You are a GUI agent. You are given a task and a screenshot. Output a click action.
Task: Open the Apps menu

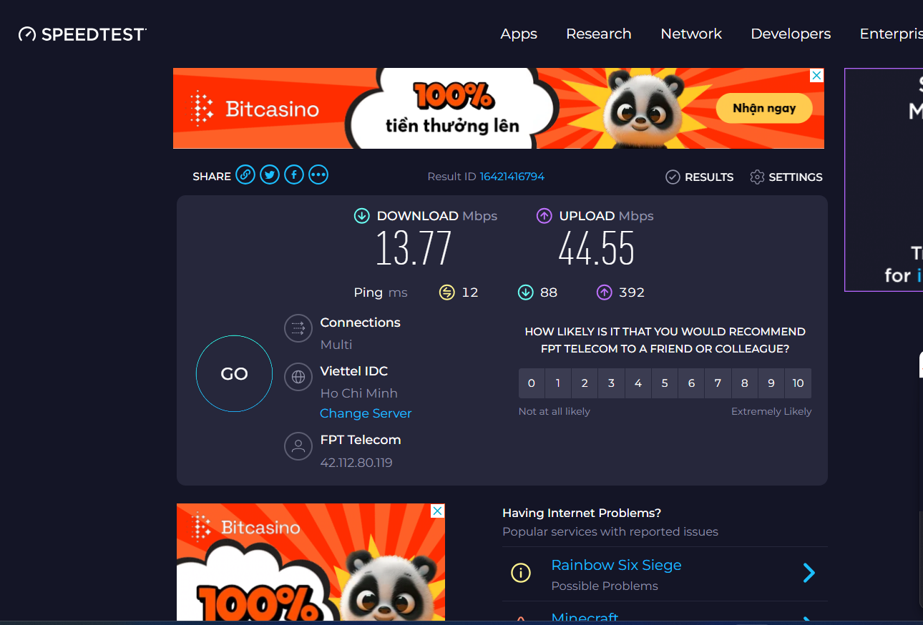point(519,34)
